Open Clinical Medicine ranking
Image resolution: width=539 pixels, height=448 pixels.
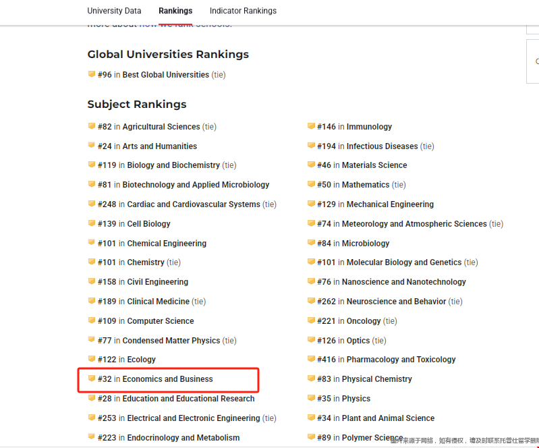[x=159, y=302]
